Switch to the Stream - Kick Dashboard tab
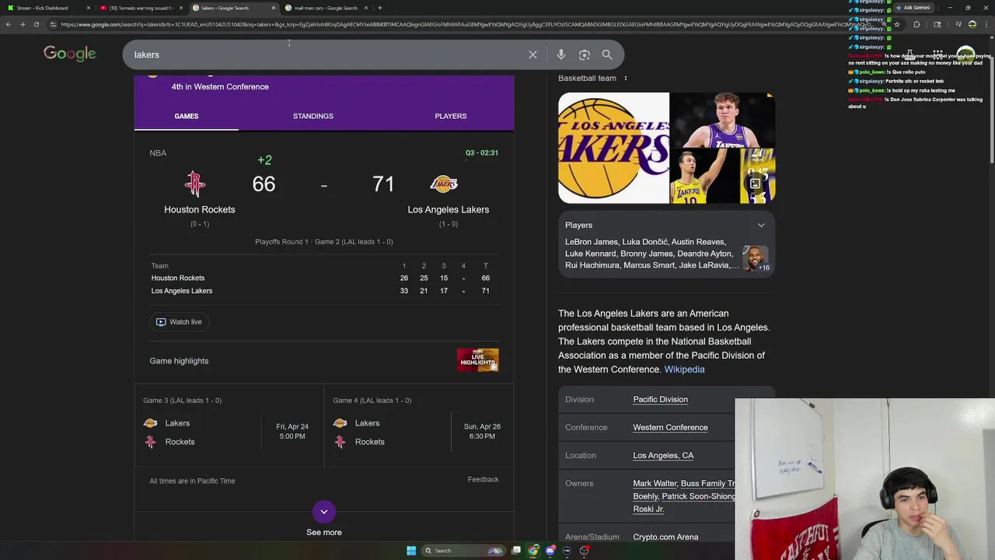The image size is (995, 560). (x=47, y=8)
